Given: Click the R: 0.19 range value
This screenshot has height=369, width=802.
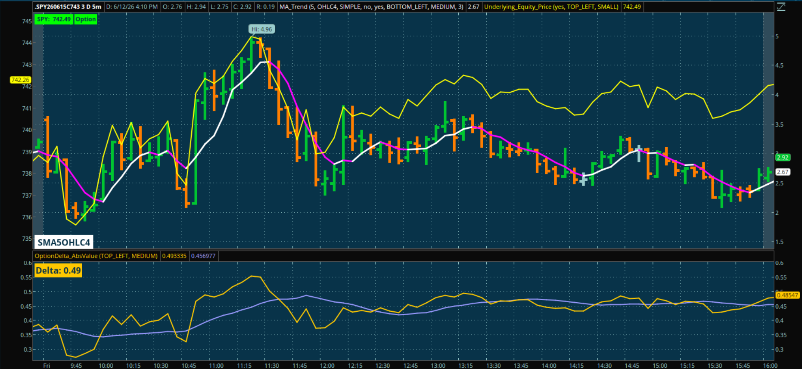Looking at the screenshot, I should [265, 7].
